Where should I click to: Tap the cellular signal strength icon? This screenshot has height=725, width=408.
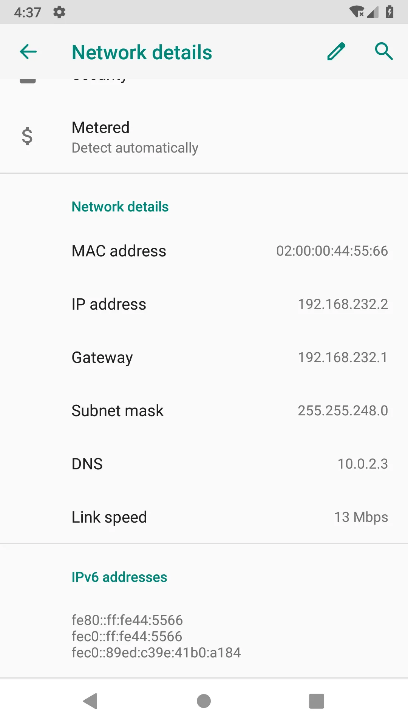coord(373,12)
